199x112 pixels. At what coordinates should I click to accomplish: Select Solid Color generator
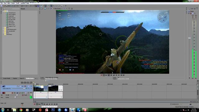(x=11, y=21)
